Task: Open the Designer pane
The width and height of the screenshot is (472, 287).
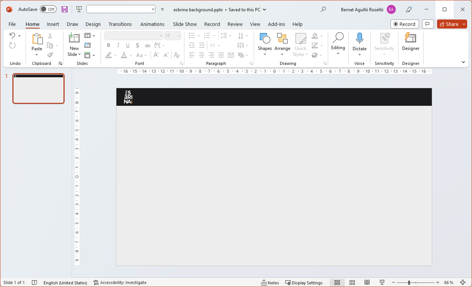Action: [410, 41]
